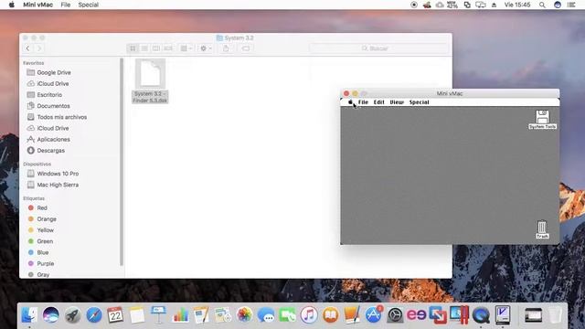Select Mac High Sierra device in sidebar
The height and width of the screenshot is (329, 585).
[53, 185]
